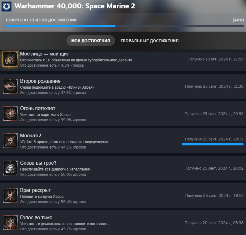Click date «Получено 25 сент. 2024 г., 20:37»
Image resolution: width=246 pixels, height=235 pixels.
point(214,139)
